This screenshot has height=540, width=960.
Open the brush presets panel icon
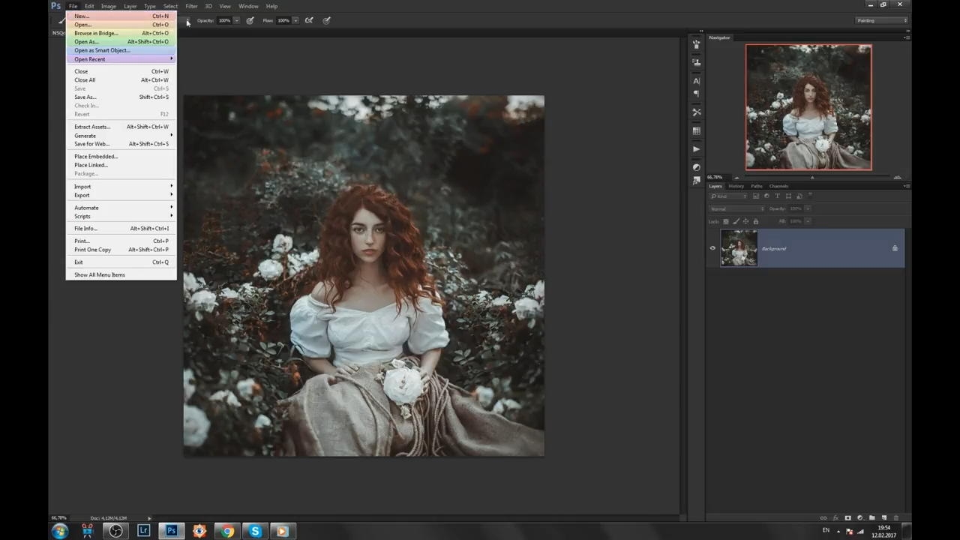click(697, 44)
